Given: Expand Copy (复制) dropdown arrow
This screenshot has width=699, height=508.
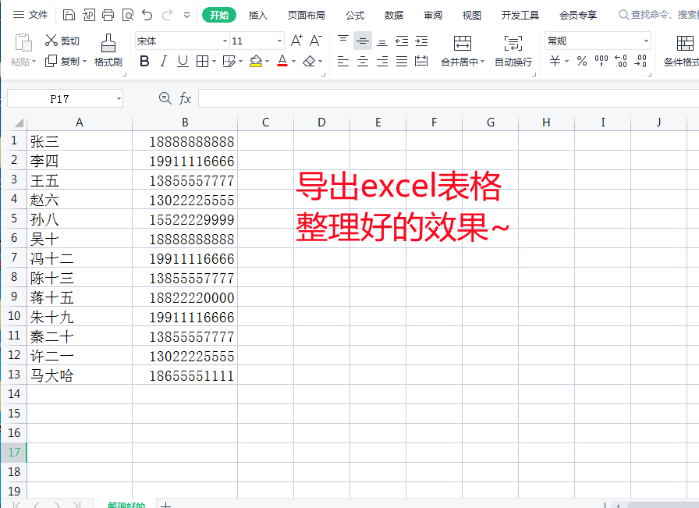Looking at the screenshot, I should coord(84,62).
